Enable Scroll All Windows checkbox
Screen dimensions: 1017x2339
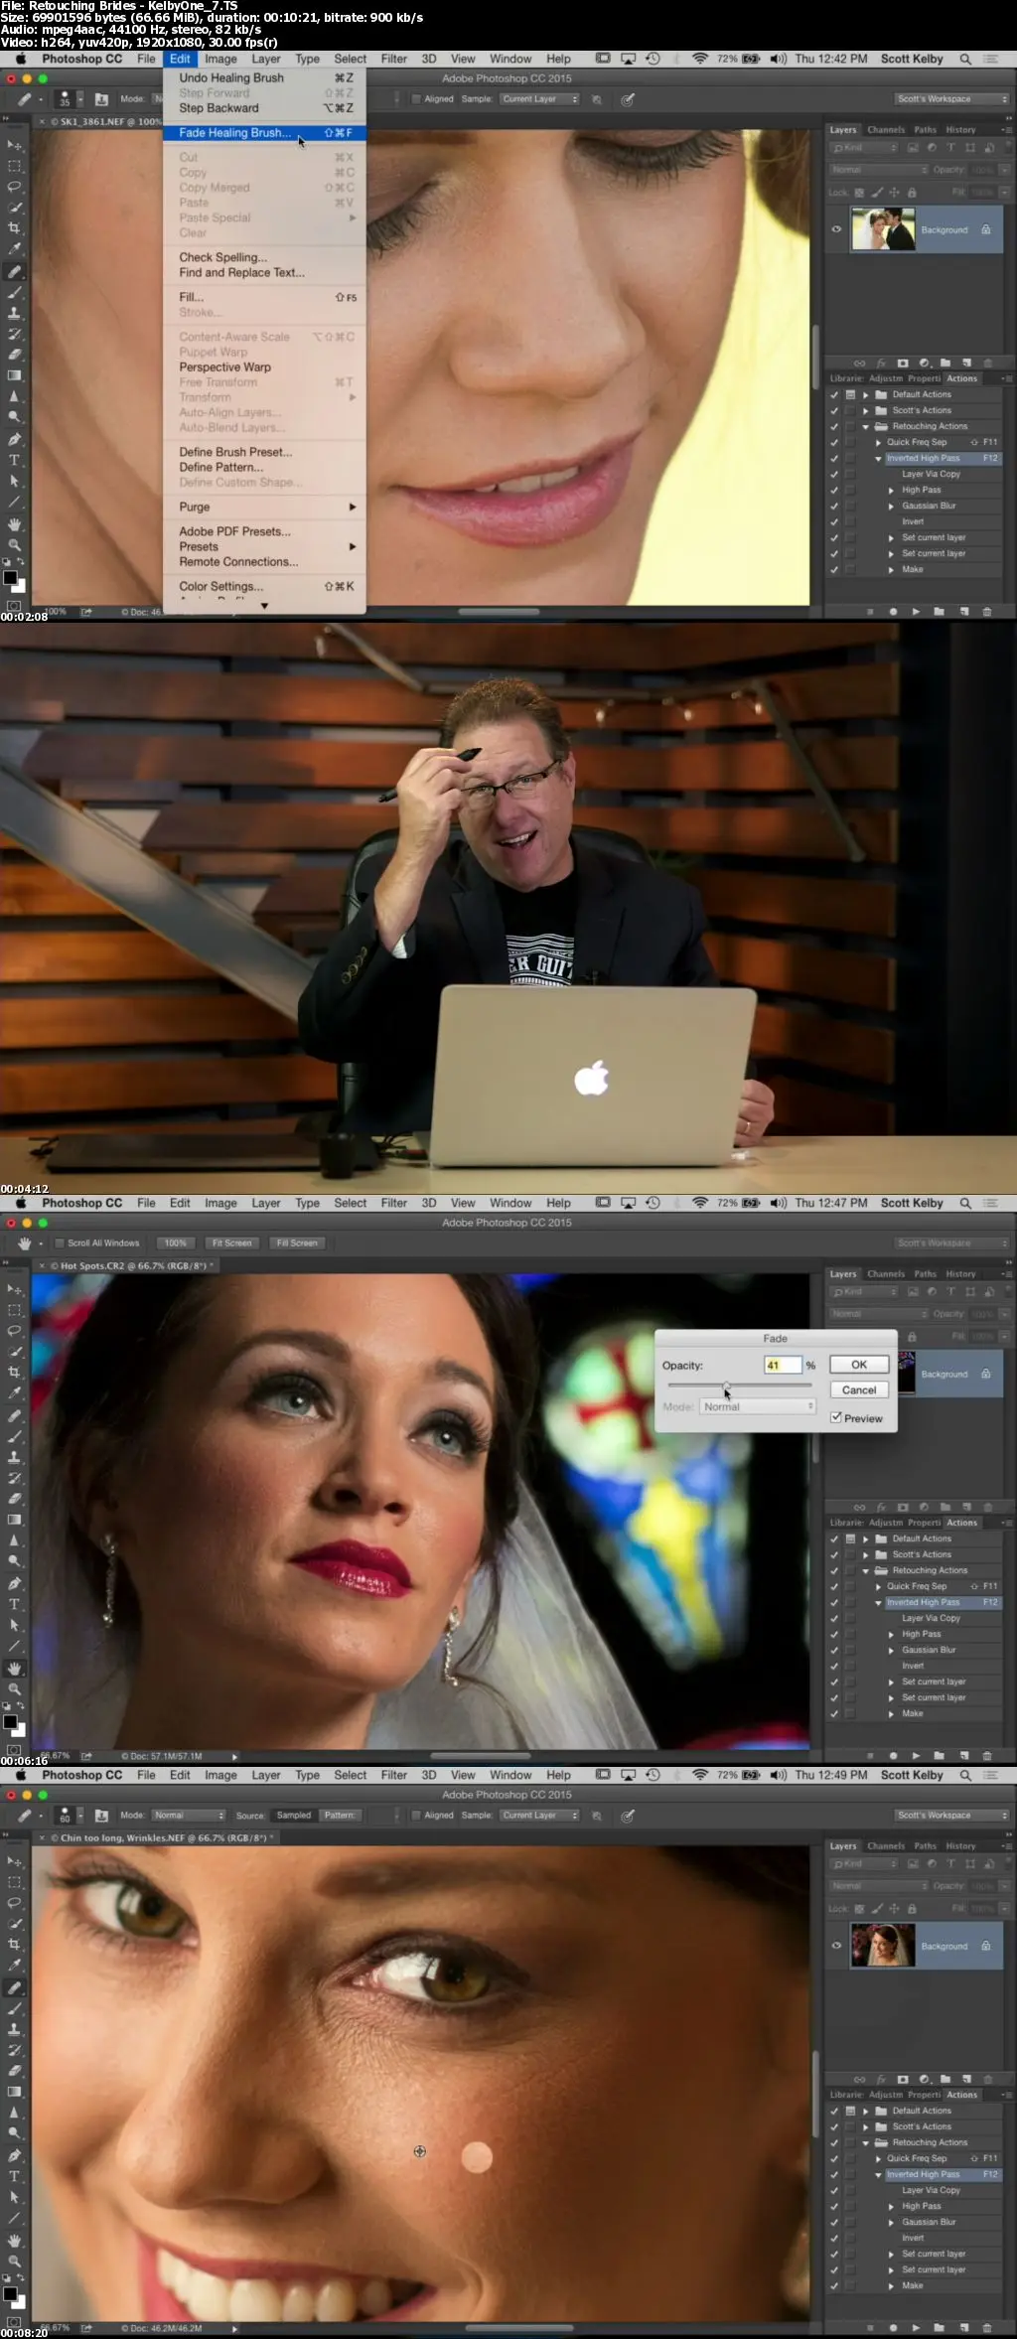click(60, 1243)
